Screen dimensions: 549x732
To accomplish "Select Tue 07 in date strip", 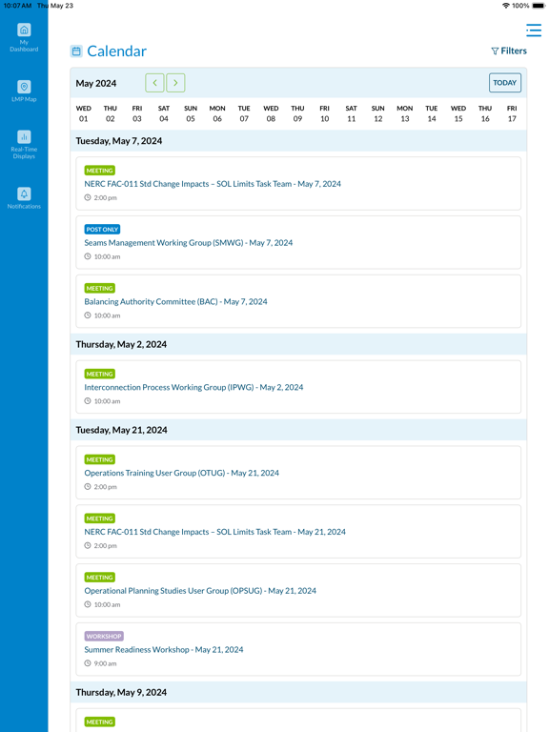I will click(244, 113).
